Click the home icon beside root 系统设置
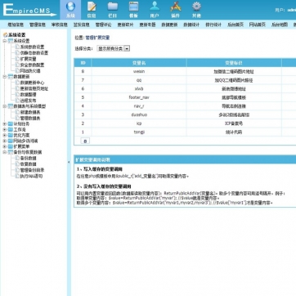The height and width of the screenshot is (296, 296). [x=5, y=35]
